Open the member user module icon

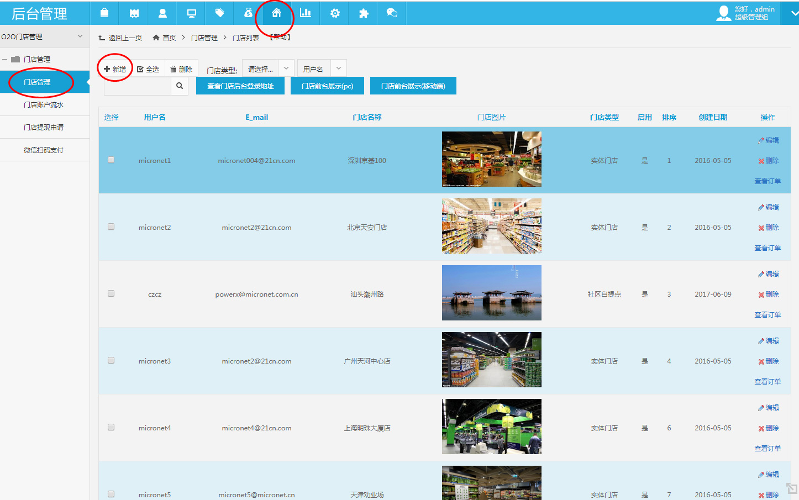(162, 13)
